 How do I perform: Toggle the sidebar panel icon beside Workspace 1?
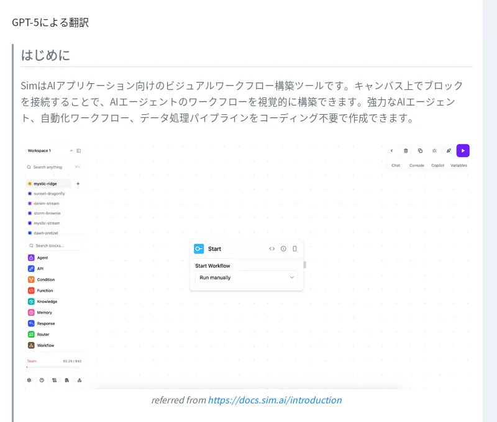coord(79,151)
